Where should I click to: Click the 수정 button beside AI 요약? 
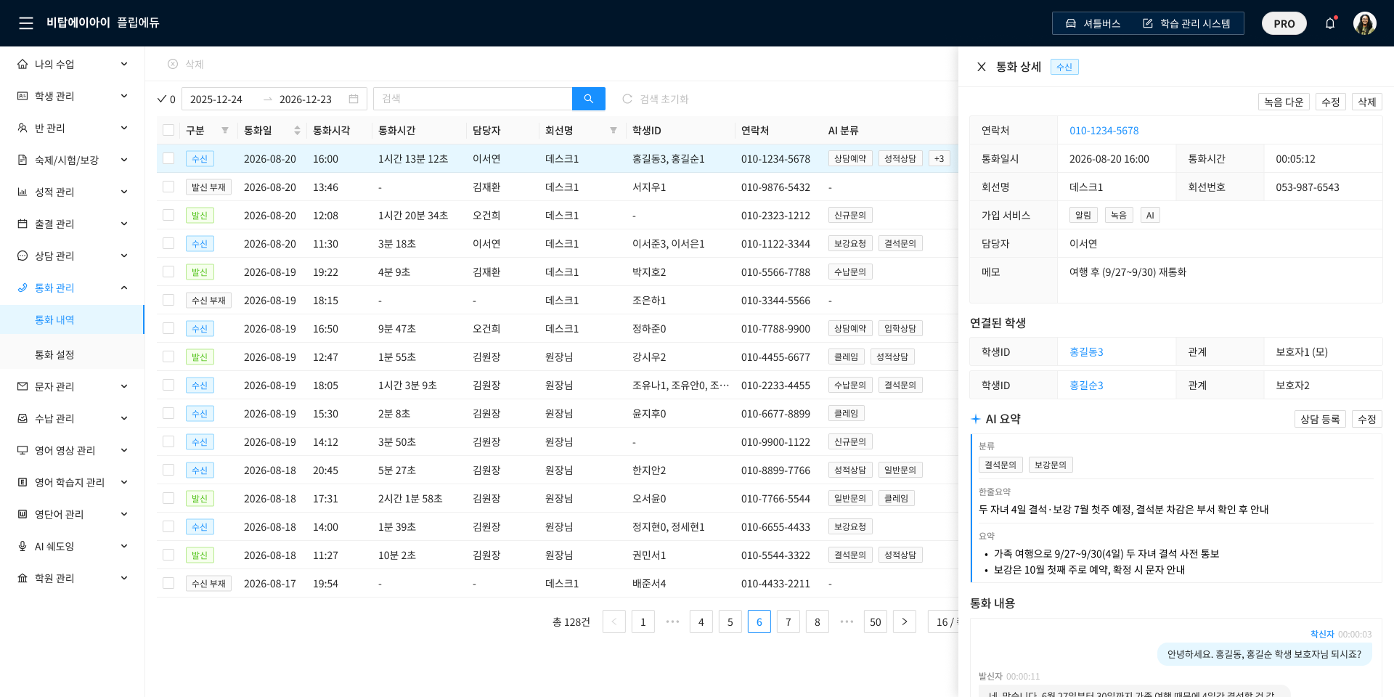click(x=1367, y=419)
